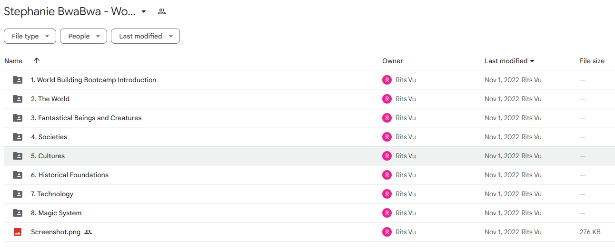This screenshot has width=615, height=249.
Task: Open the folder title dropdown arrow
Action: pos(144,11)
